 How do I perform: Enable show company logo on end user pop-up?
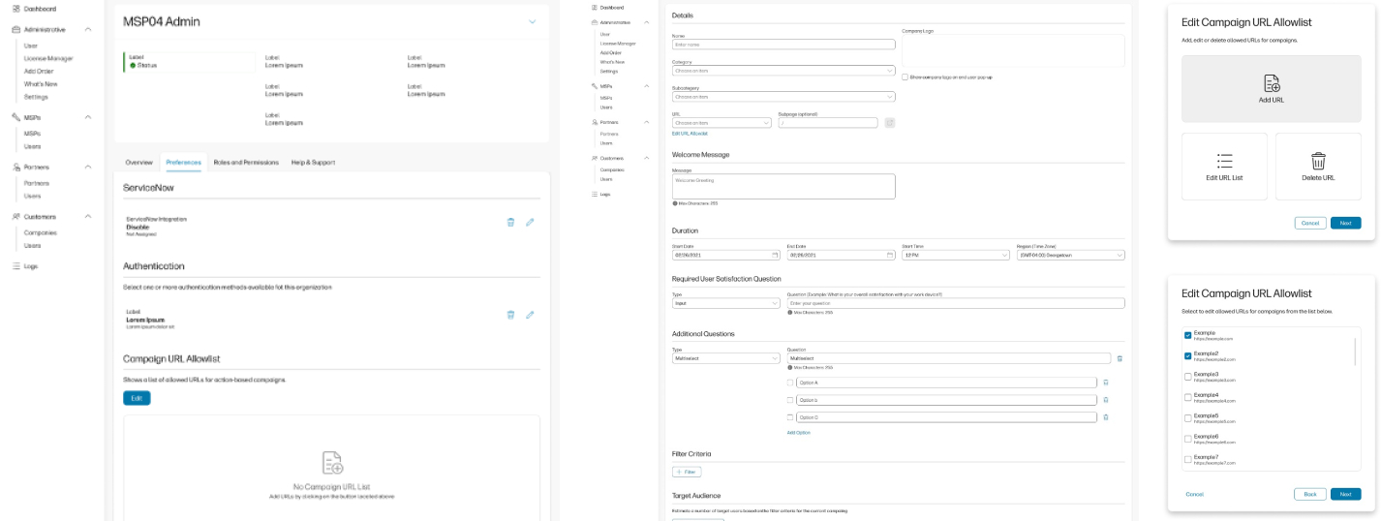[x=905, y=77]
